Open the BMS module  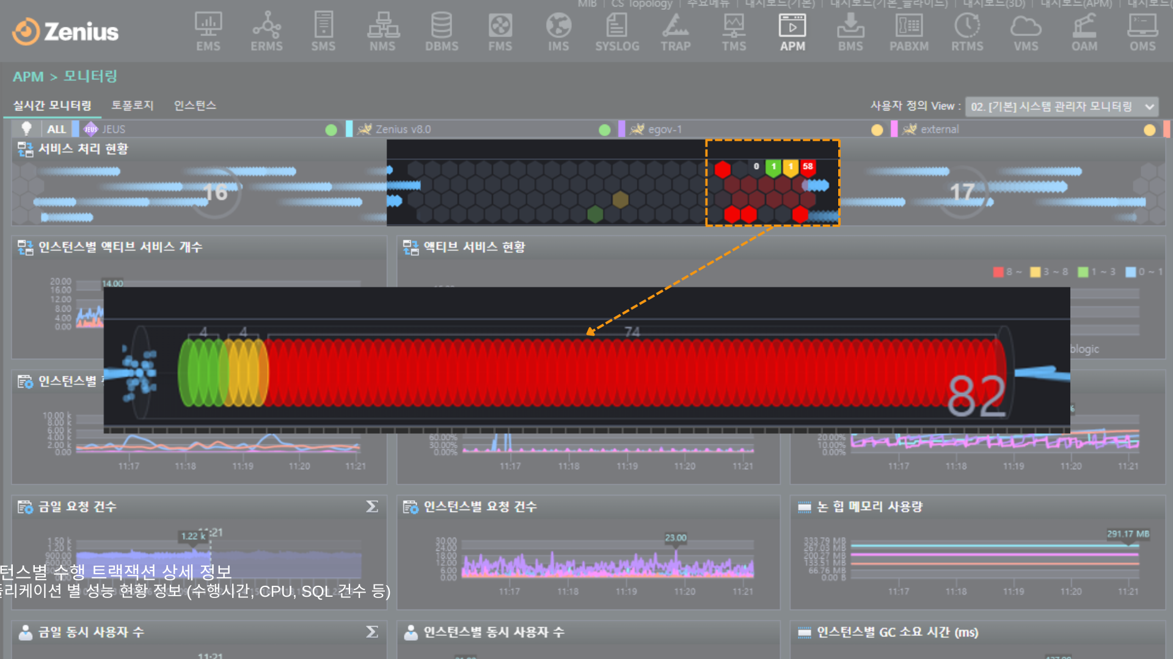[x=850, y=32]
